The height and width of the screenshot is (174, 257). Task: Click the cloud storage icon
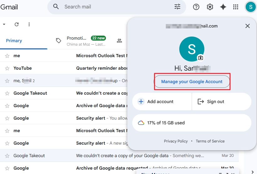141,123
